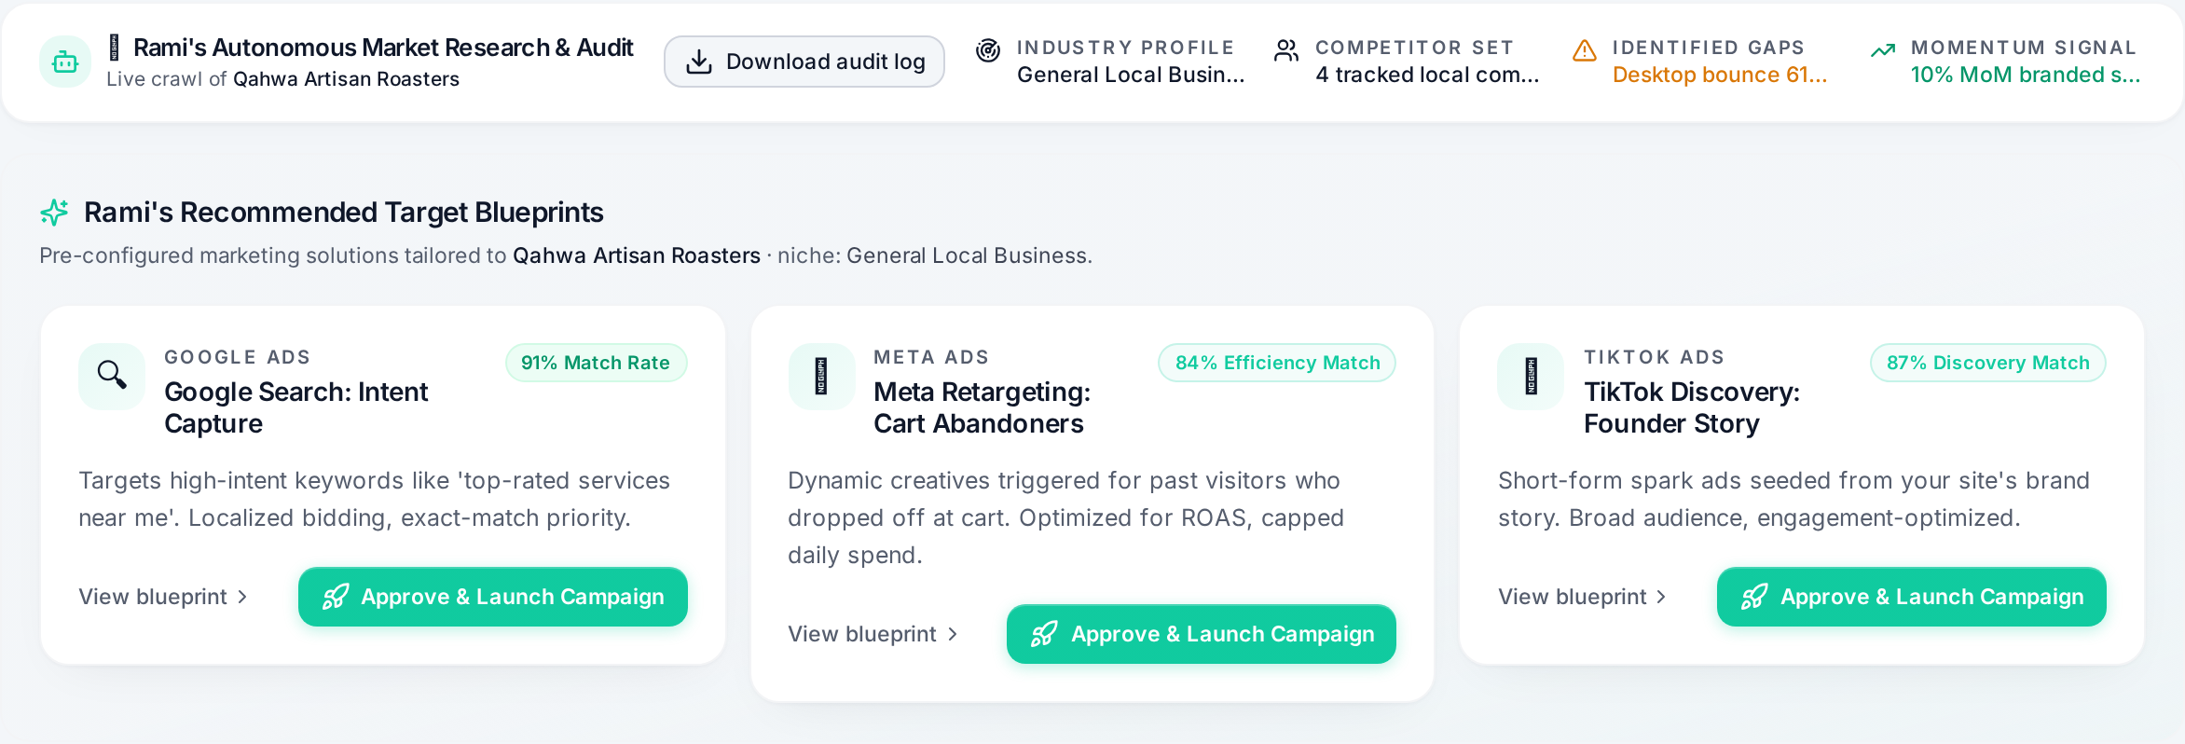
Task: Approve and launch the Google Search campaign
Action: 493,597
